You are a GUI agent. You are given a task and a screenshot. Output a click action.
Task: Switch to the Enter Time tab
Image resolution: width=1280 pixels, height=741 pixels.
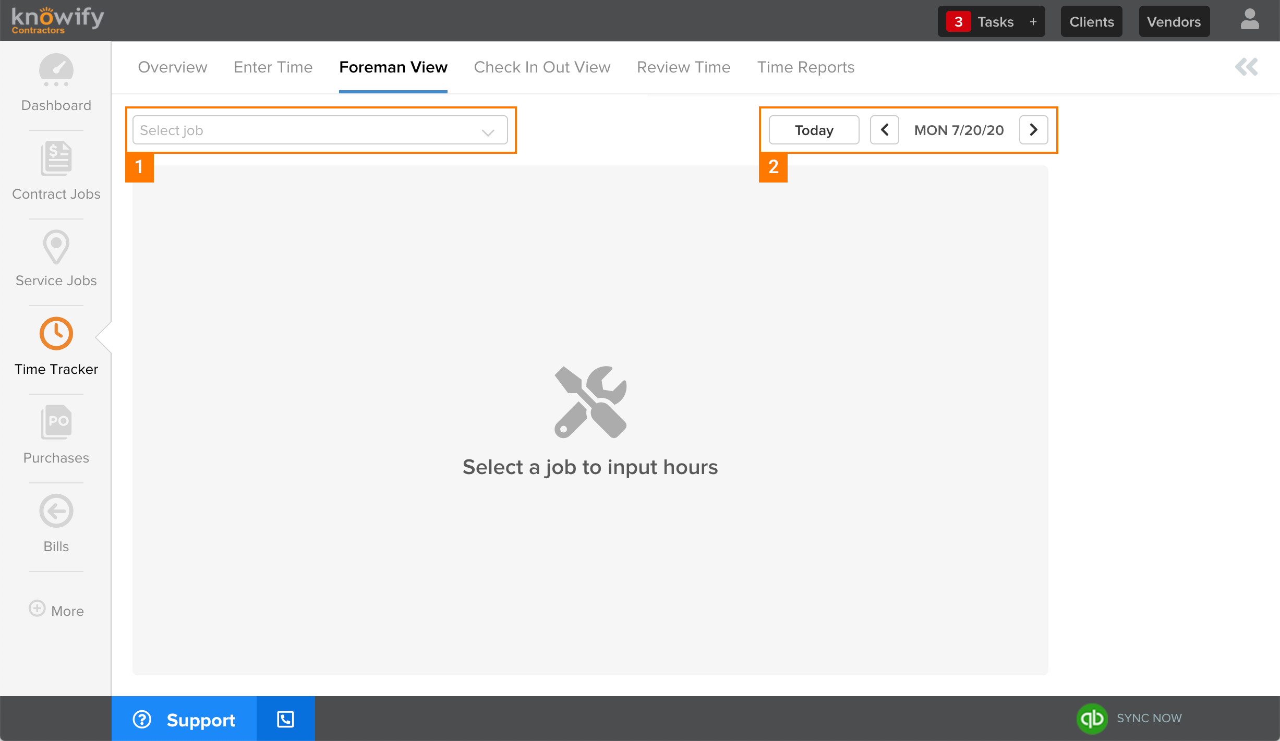pyautogui.click(x=273, y=67)
